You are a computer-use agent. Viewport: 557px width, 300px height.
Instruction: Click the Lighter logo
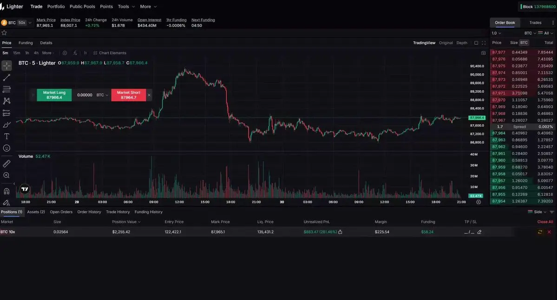pyautogui.click(x=12, y=6)
